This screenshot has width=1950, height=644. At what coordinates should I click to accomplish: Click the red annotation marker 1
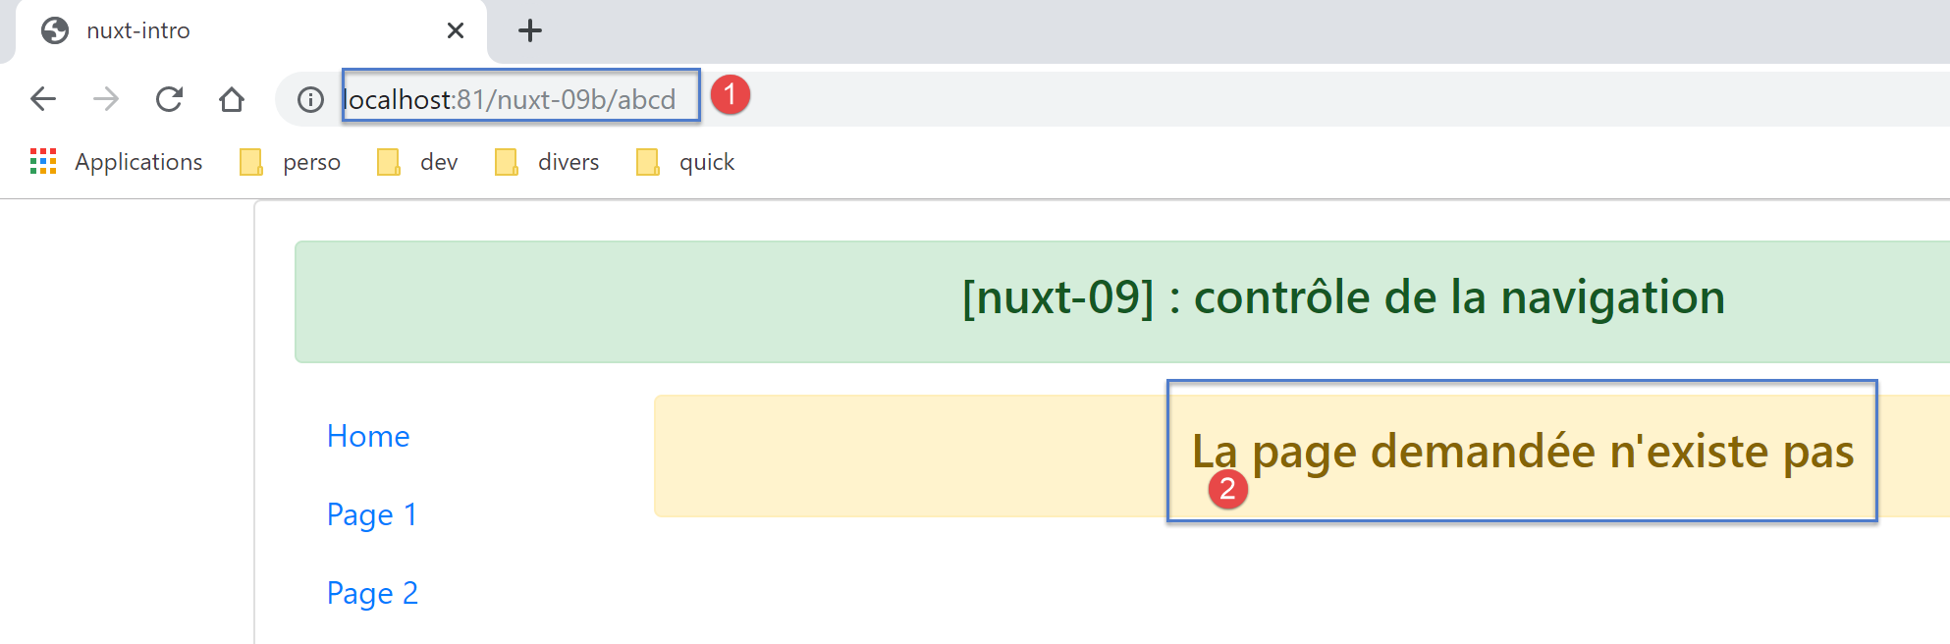tap(731, 94)
